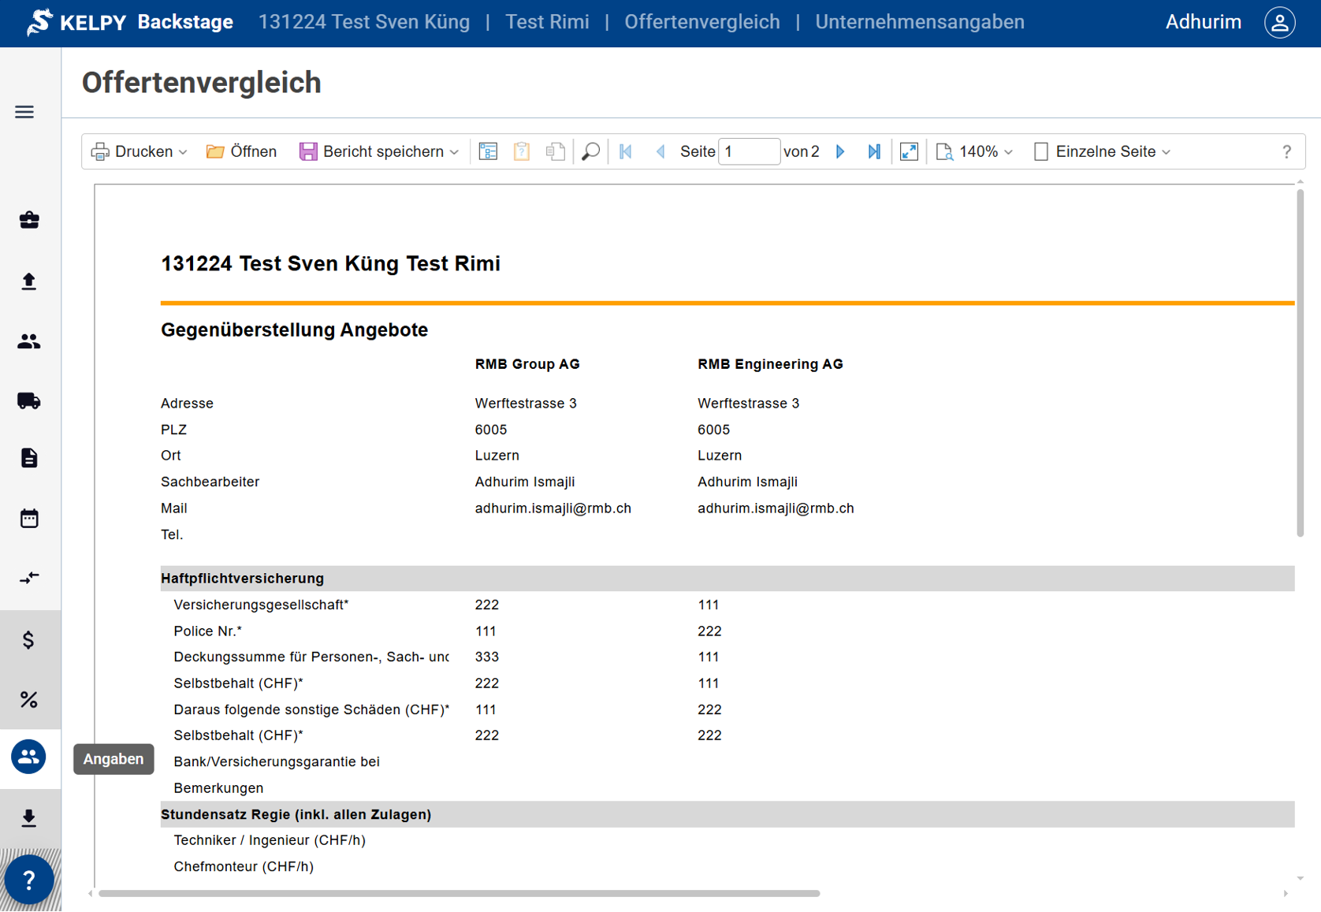This screenshot has height=912, width=1321.
Task: Click the truck icon in sidebar
Action: click(29, 401)
